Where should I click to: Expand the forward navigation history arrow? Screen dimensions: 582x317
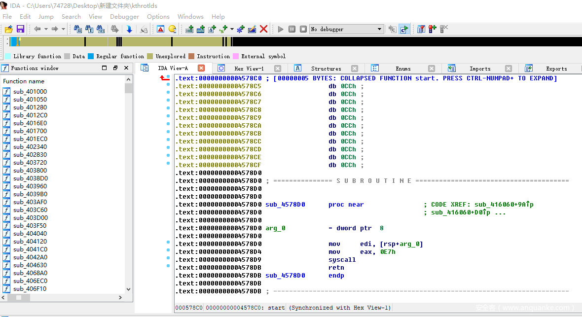click(x=63, y=29)
